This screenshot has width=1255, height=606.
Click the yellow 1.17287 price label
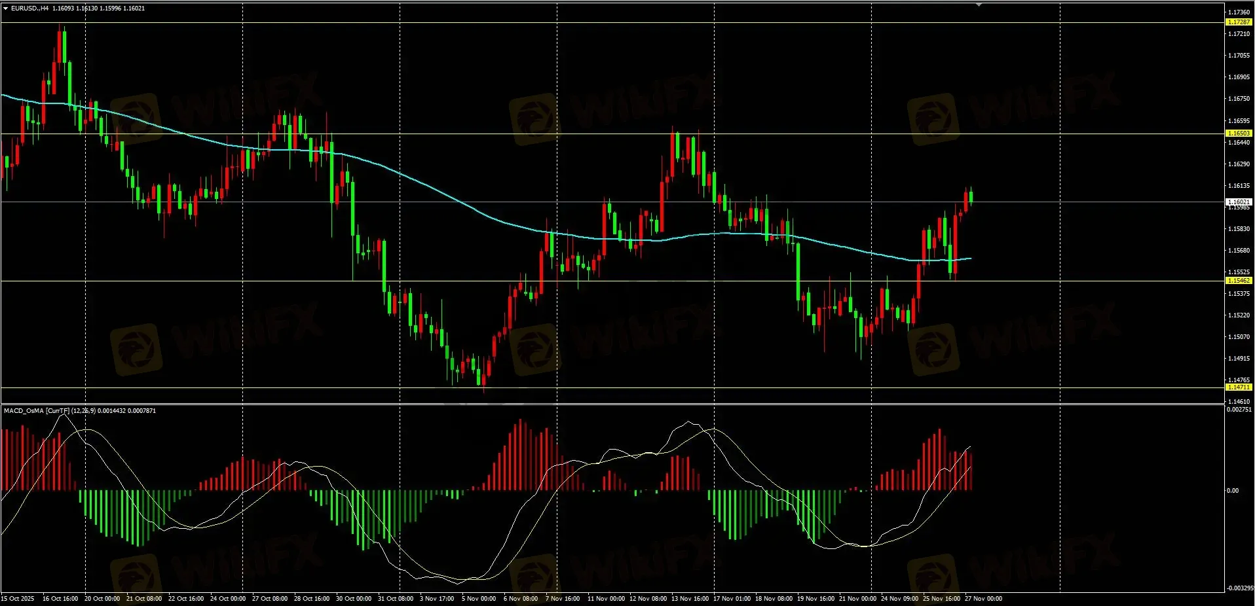click(x=1239, y=22)
